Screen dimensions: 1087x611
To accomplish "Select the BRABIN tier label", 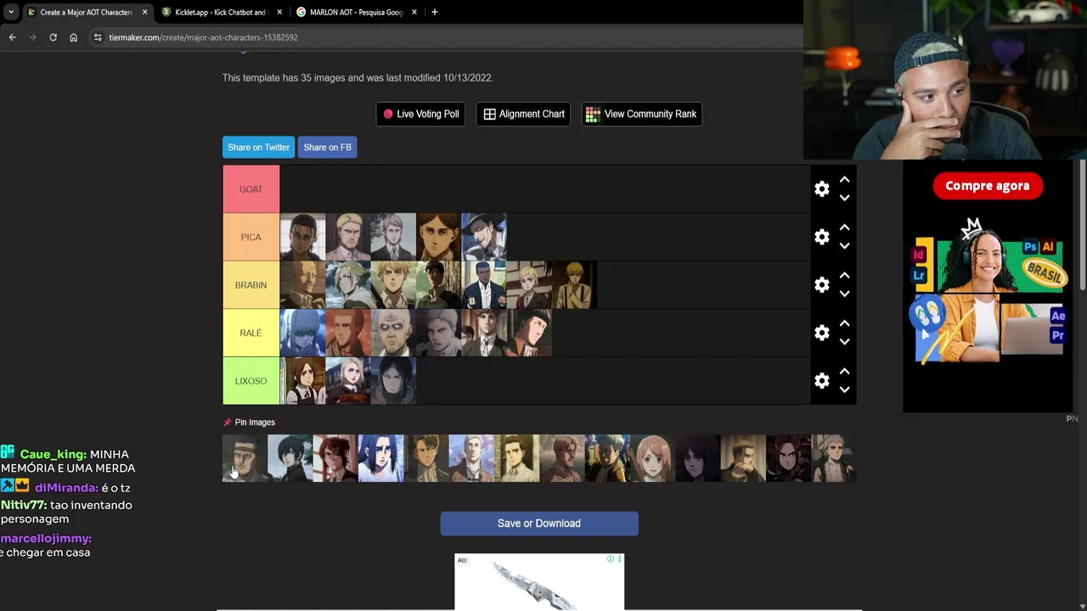I will click(x=251, y=285).
